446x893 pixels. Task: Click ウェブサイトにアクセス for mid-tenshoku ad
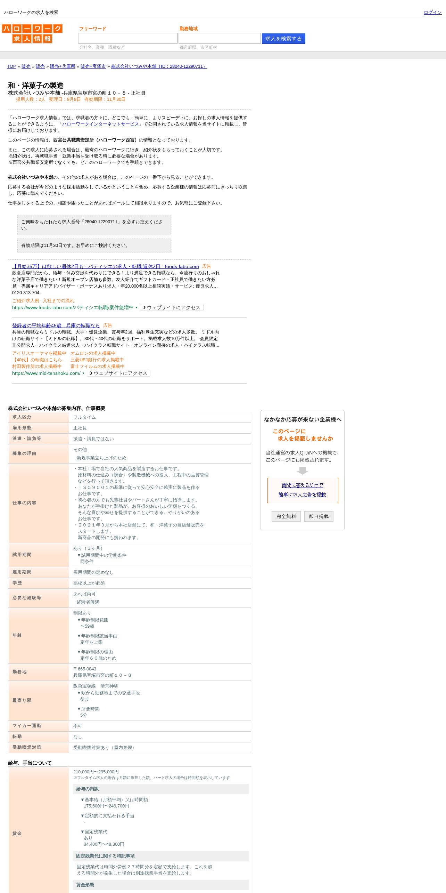[118, 373]
